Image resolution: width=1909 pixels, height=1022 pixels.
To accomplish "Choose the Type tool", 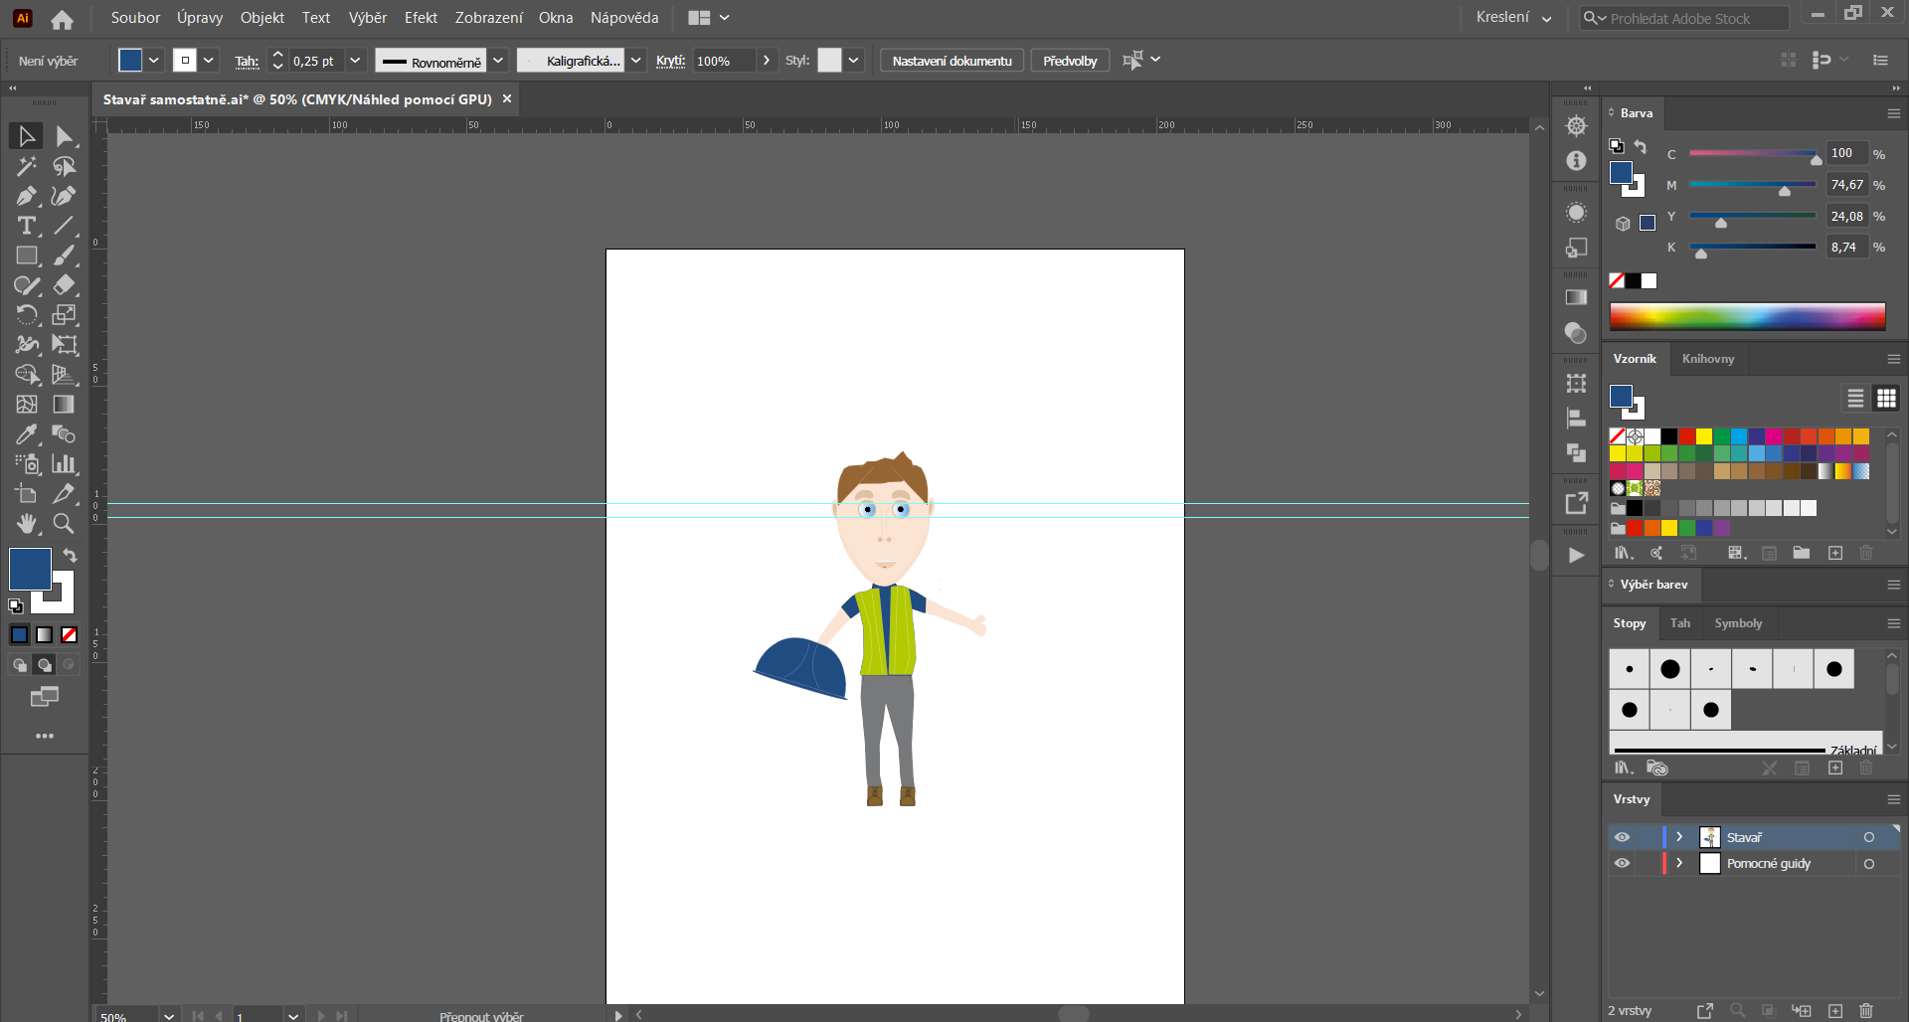I will coord(26,226).
